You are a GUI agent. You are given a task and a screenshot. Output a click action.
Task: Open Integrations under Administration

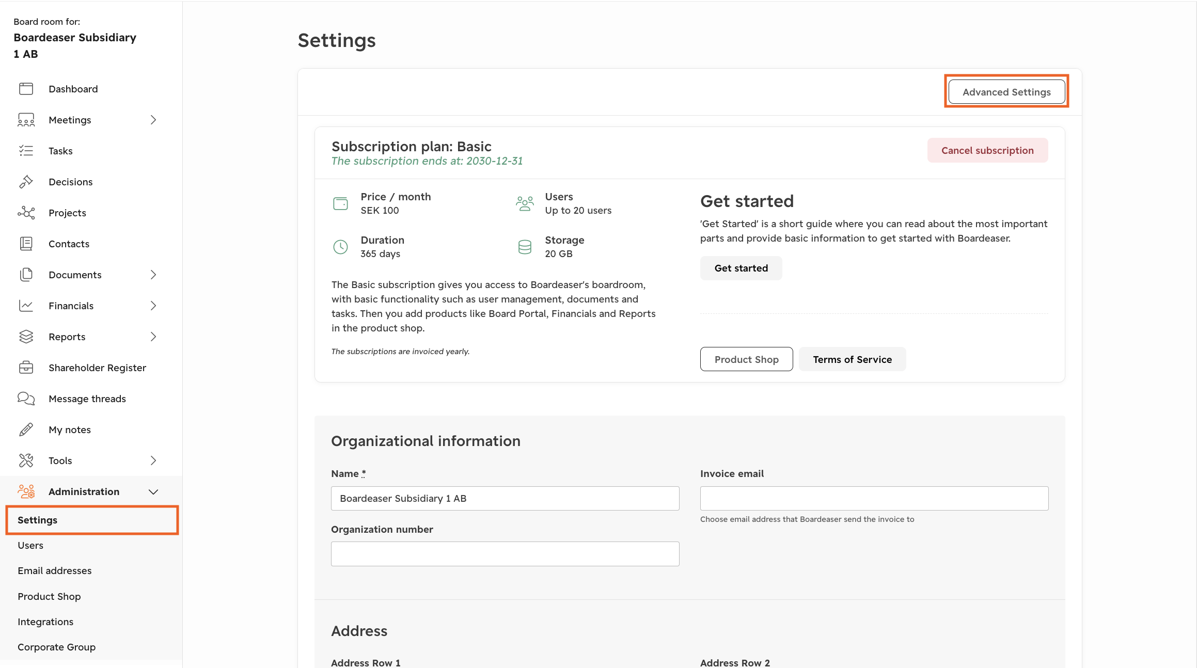tap(45, 622)
